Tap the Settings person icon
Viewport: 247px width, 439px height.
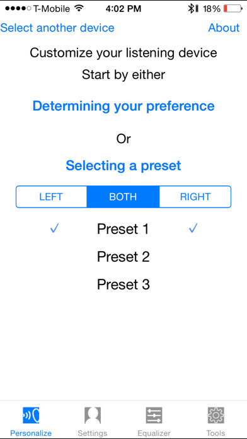pyautogui.click(x=93, y=415)
